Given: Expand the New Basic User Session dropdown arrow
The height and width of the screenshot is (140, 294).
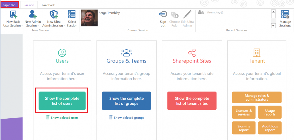Looking at the screenshot, I should (x=22, y=26).
